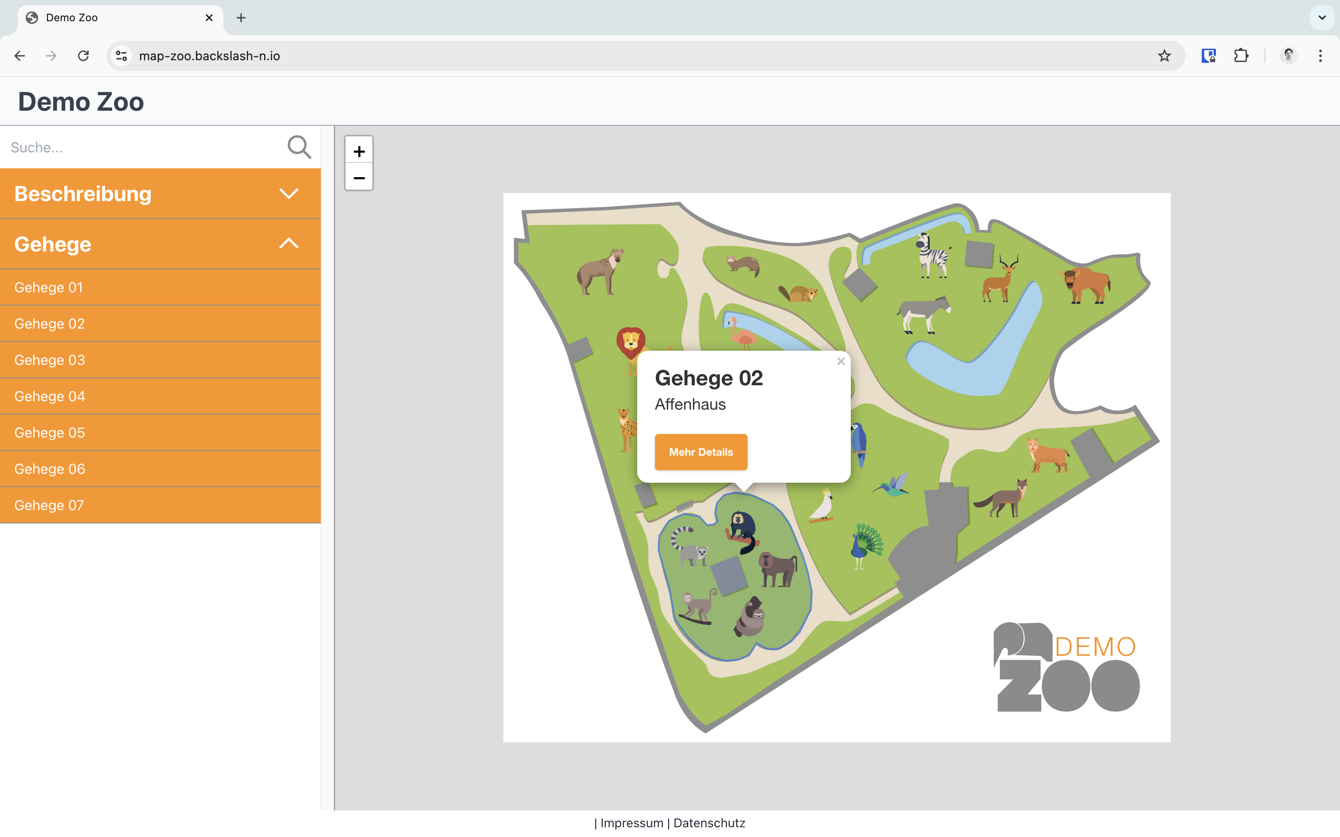Viewport: 1340px width, 837px height.
Task: Open browser extensions puzzle icon
Action: 1241,56
